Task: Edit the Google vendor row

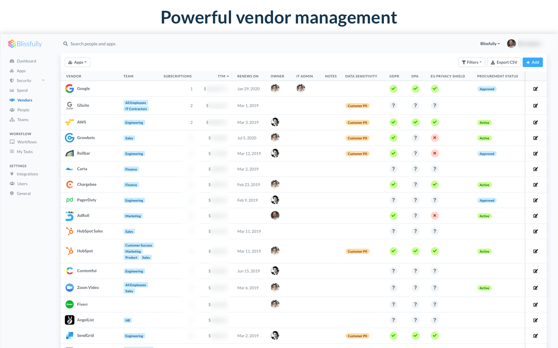Action: click(535, 89)
